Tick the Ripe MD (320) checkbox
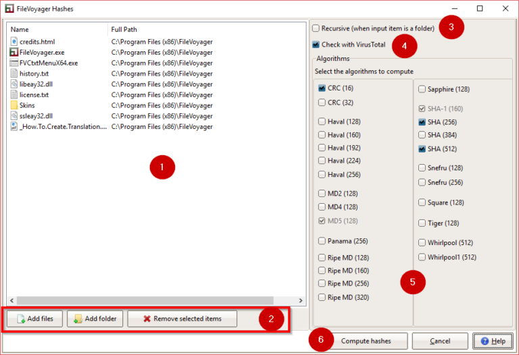The image size is (519, 355). tap(322, 297)
